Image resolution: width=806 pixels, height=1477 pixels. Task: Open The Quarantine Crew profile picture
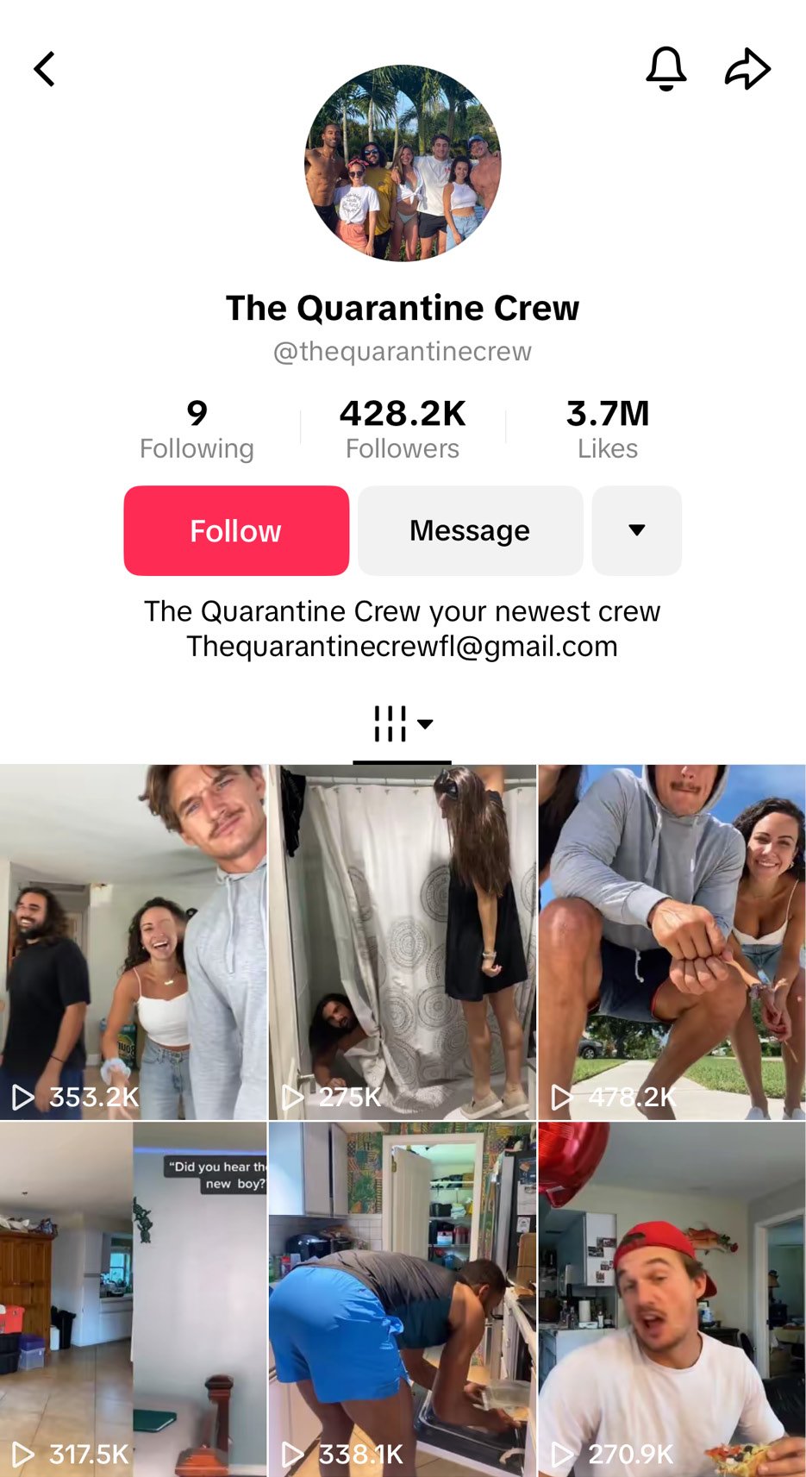click(403, 163)
